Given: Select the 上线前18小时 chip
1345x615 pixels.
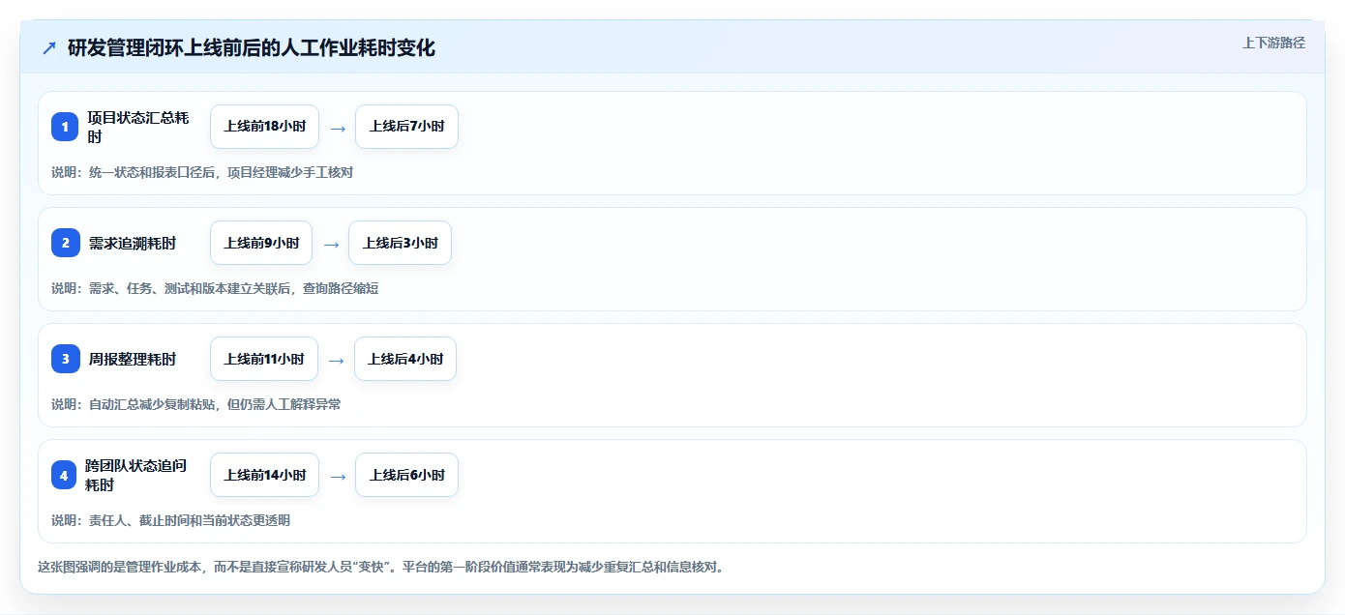Looking at the screenshot, I should point(264,127).
